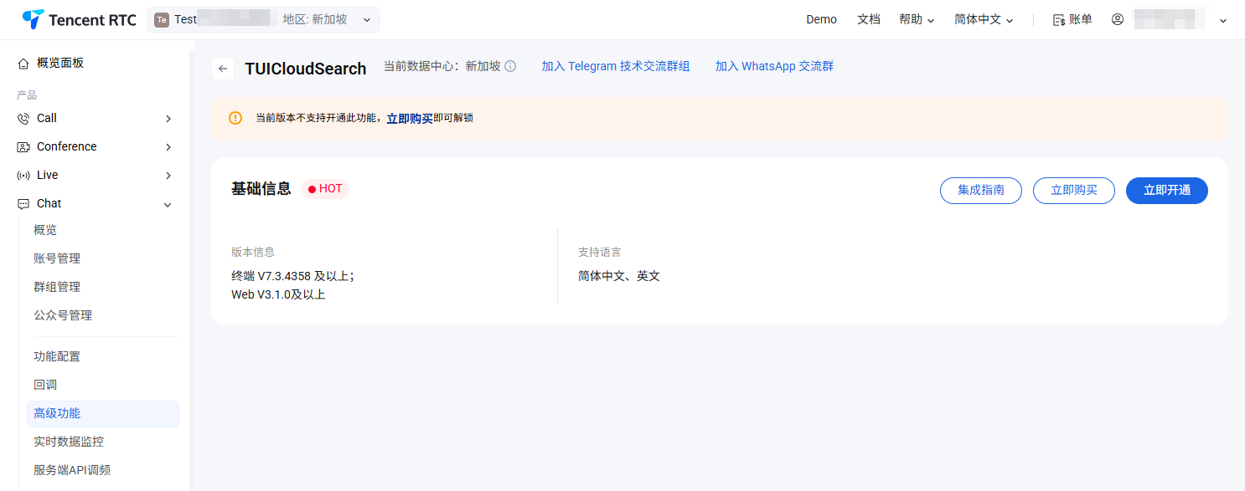Click the TUICloudSearch page title
This screenshot has width=1245, height=491.
coord(306,69)
